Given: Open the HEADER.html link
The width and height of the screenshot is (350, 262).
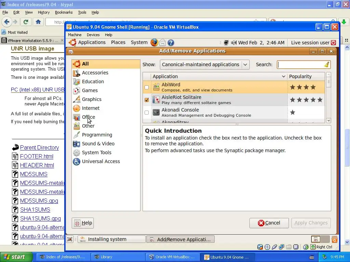Looking at the screenshot, I should (37, 165).
